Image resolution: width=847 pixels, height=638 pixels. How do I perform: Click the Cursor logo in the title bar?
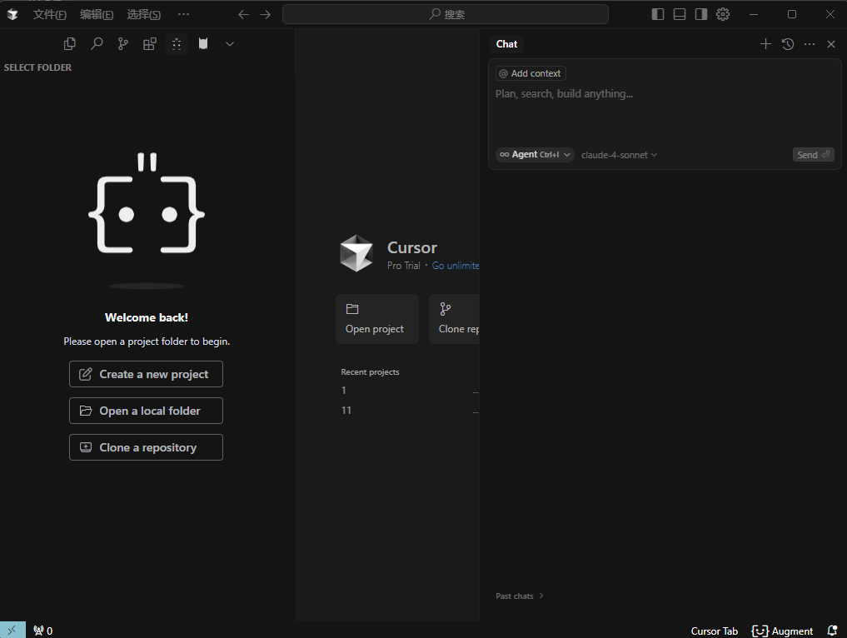[12, 15]
